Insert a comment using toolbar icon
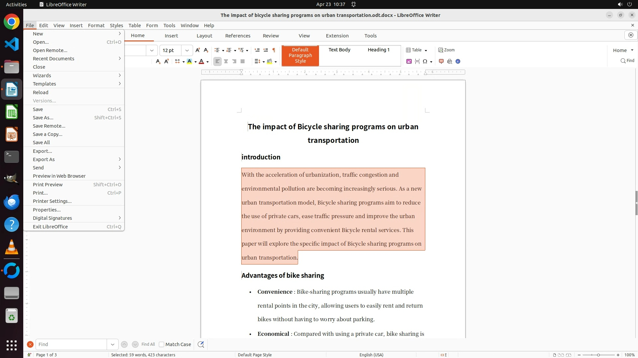Viewport: 638px width, 358px height. click(x=441, y=61)
